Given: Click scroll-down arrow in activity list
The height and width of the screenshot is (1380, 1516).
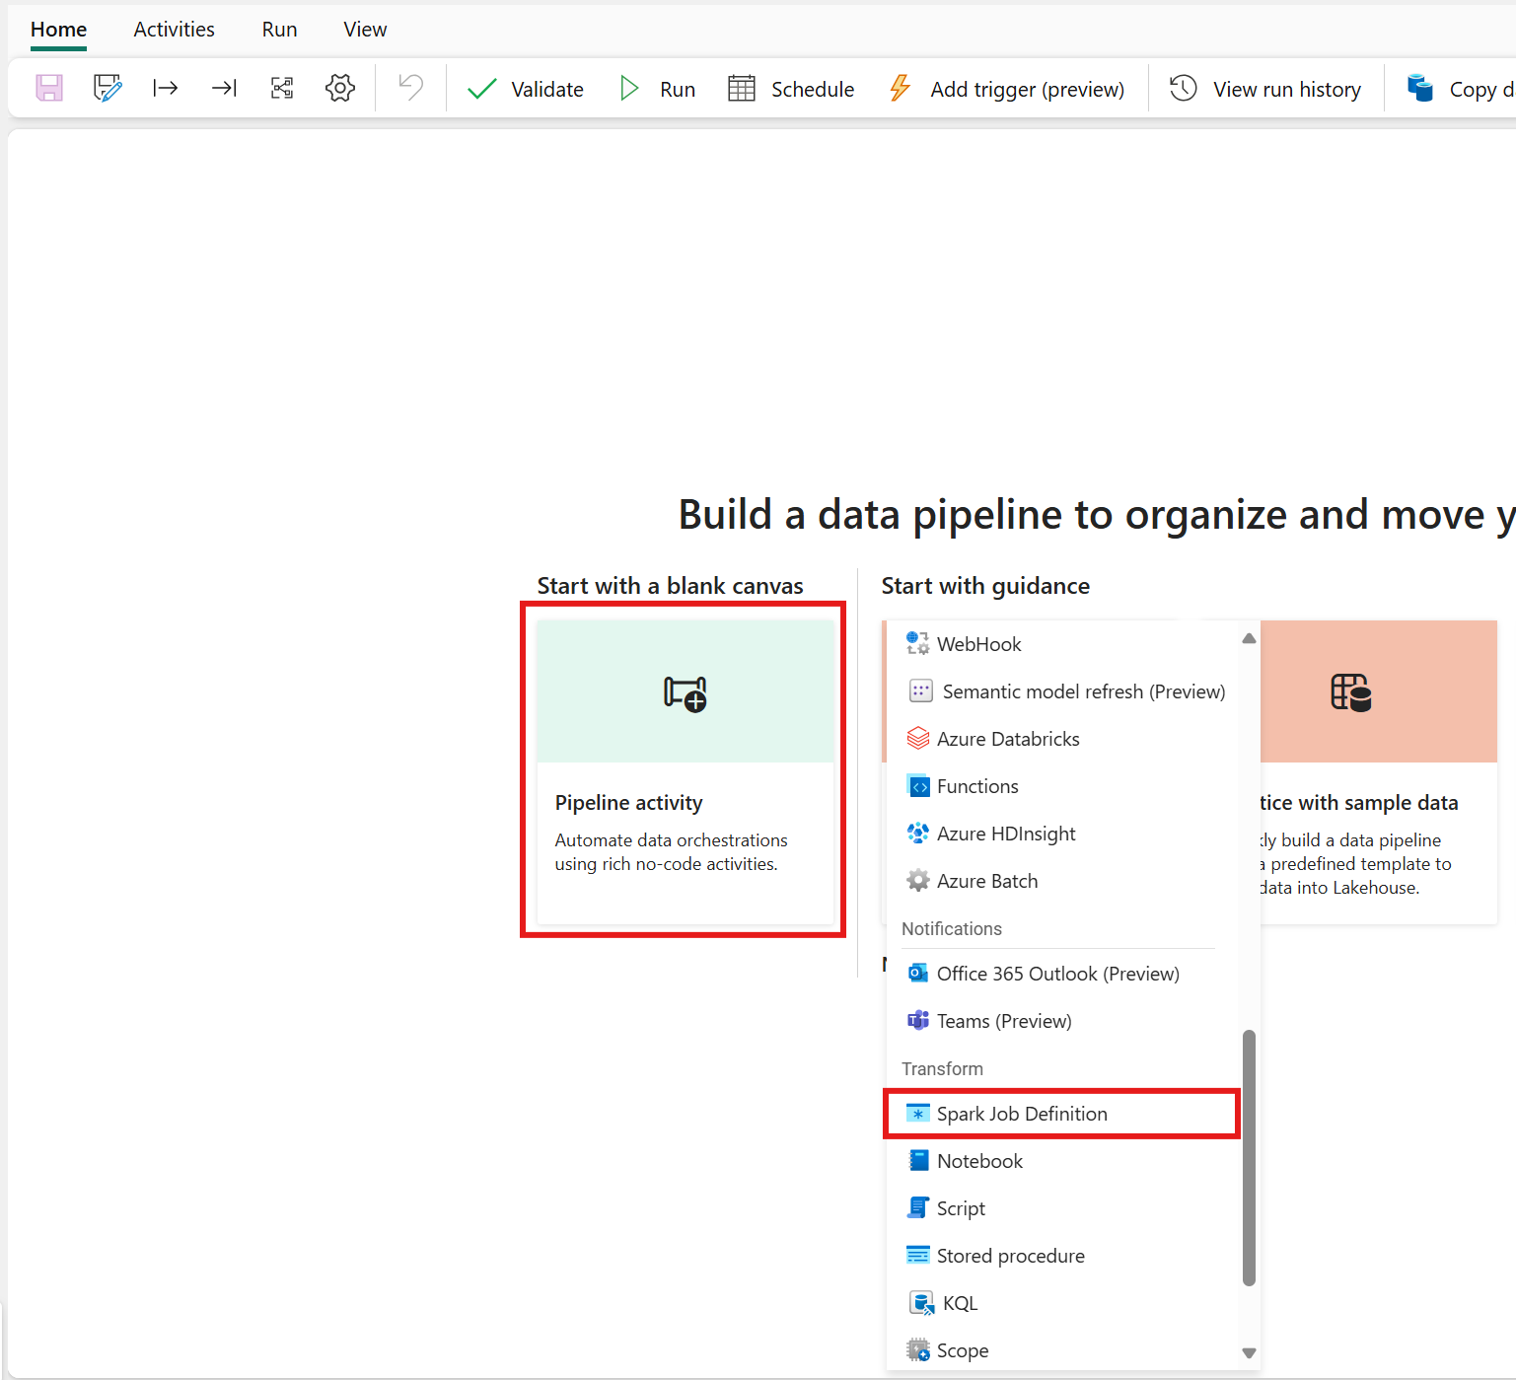Looking at the screenshot, I should click(1249, 1353).
